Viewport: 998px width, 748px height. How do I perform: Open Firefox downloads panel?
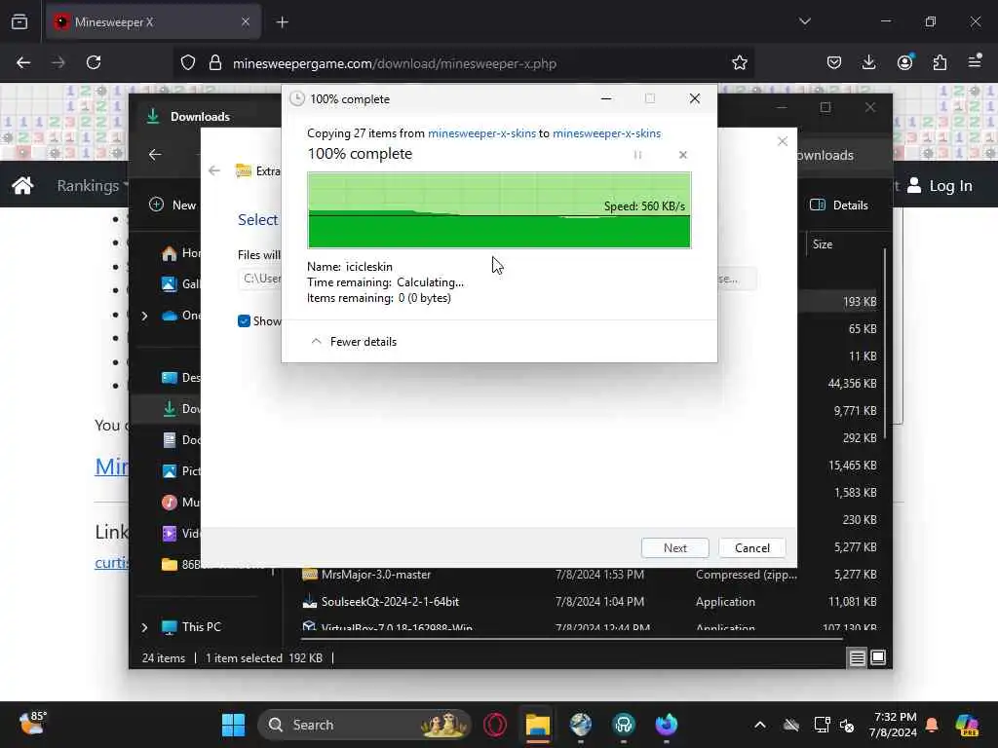[x=868, y=62]
